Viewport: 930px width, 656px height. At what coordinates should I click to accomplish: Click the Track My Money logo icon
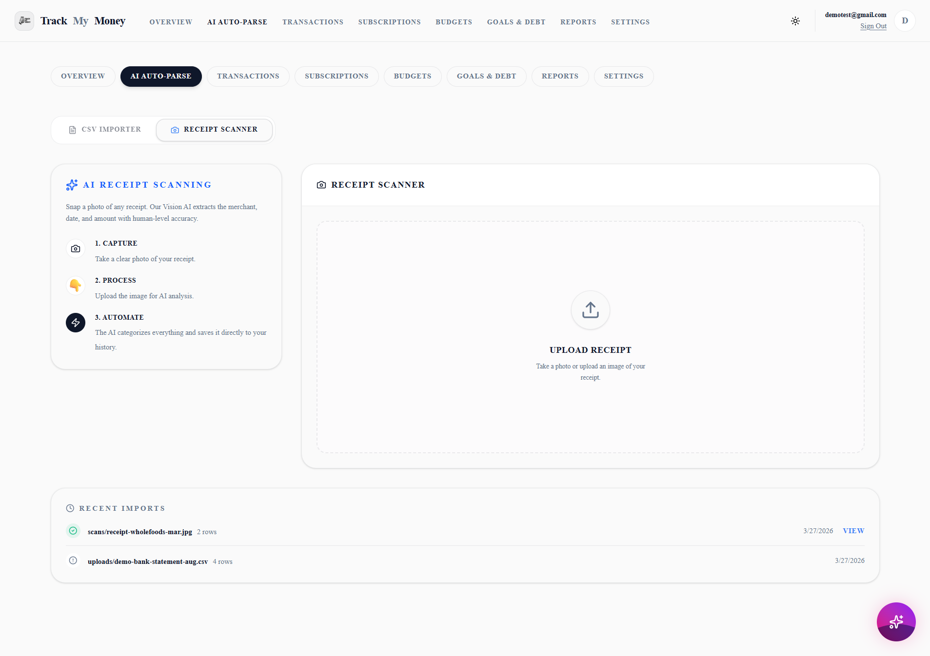[x=24, y=21]
